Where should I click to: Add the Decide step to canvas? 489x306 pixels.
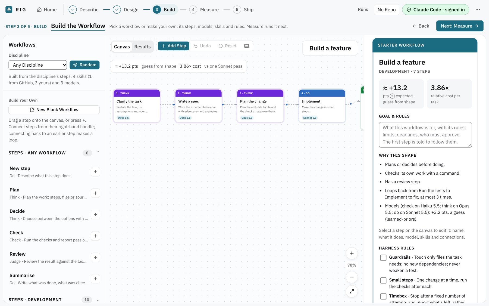(x=95, y=215)
